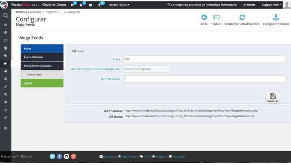Image resolution: width=291 pixels, height=165 pixels.
Task: Collapse sidebar using hamburger icon
Action: [x=5, y=128]
